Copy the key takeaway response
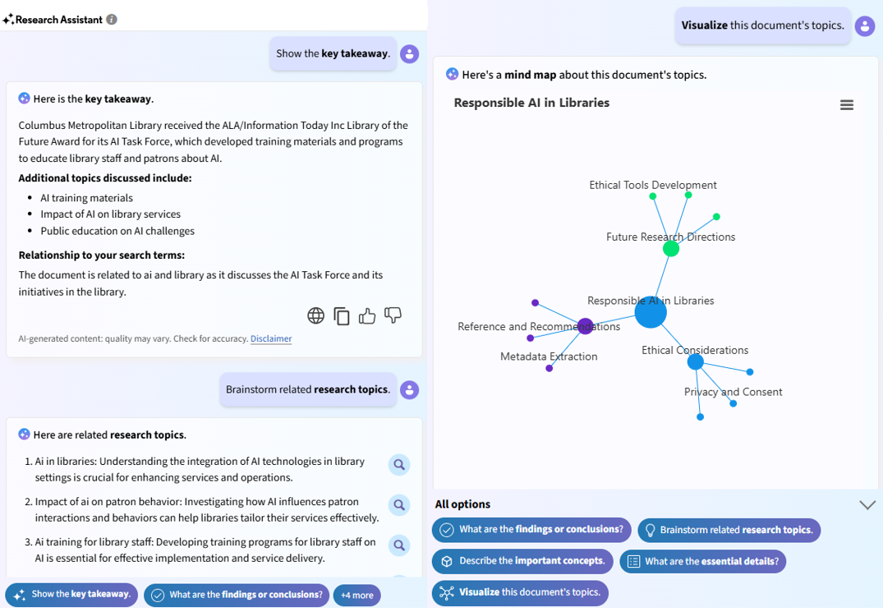883x612 pixels. [x=342, y=315]
